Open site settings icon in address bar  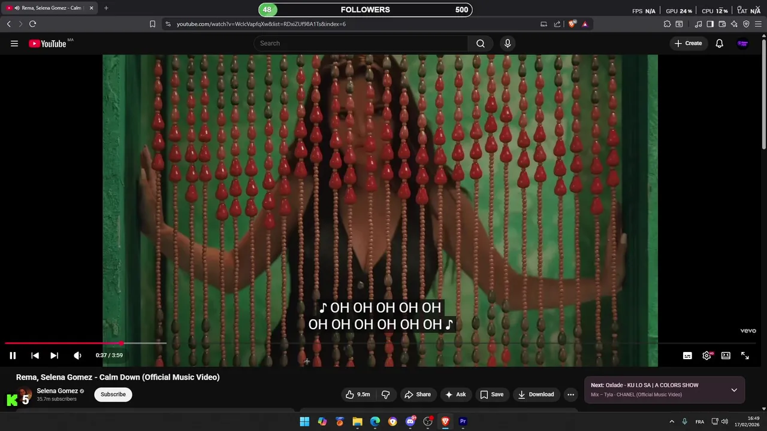click(x=168, y=24)
